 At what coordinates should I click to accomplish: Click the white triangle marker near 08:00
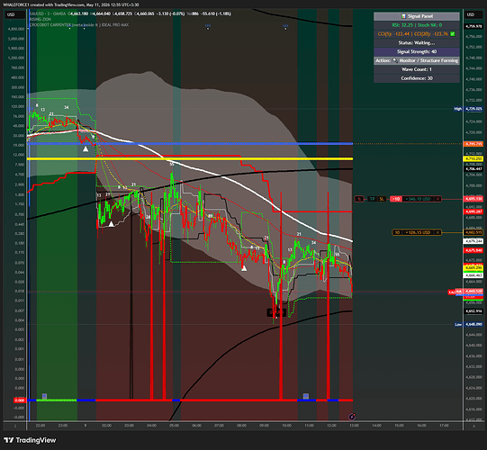244,268
